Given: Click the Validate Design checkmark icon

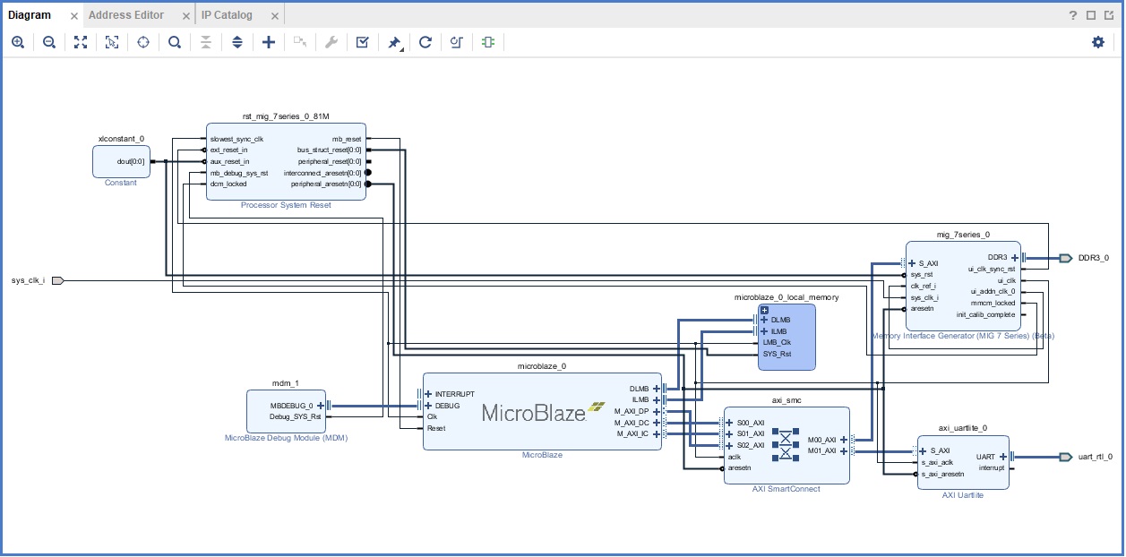Looking at the screenshot, I should (x=363, y=42).
